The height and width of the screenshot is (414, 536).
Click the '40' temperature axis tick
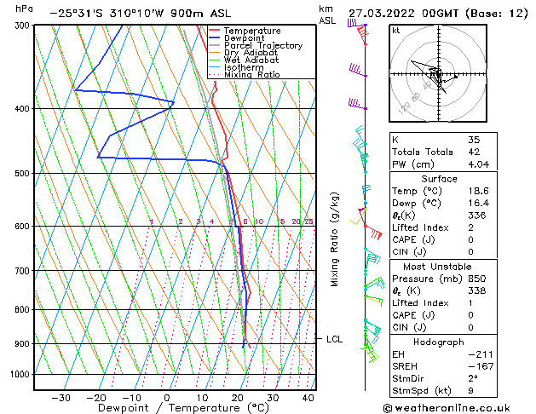[x=308, y=398]
